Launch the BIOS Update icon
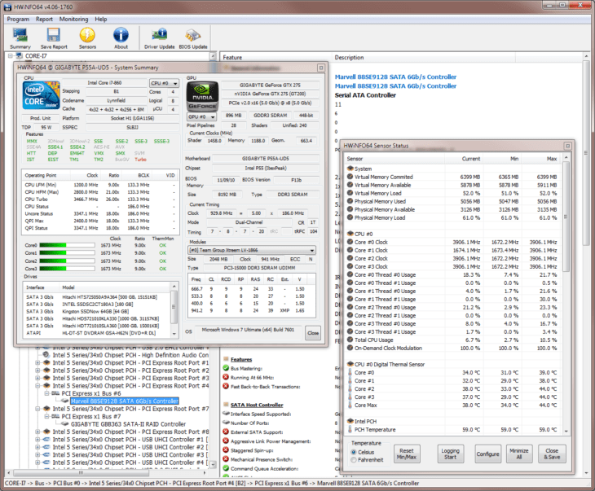The height and width of the screenshot is (491, 595). pos(193,35)
